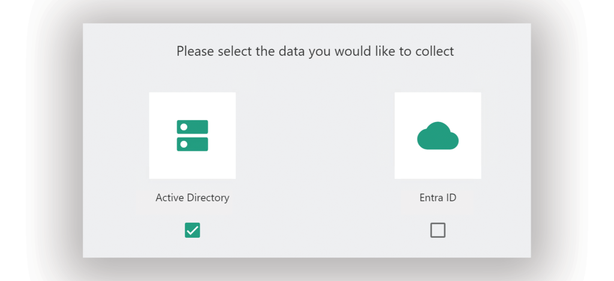Click the "Please select the data" heading

pos(315,52)
